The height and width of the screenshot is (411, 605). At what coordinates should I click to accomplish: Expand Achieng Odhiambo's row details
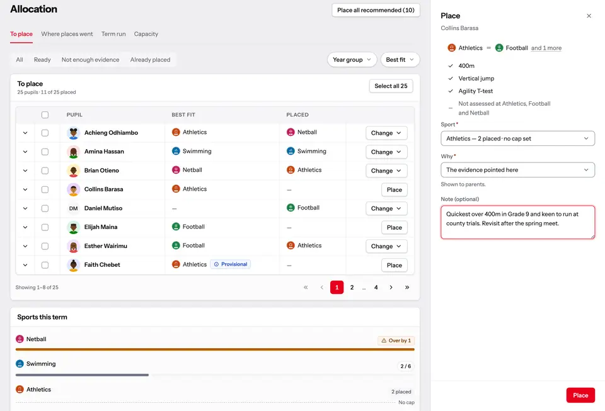(25, 133)
